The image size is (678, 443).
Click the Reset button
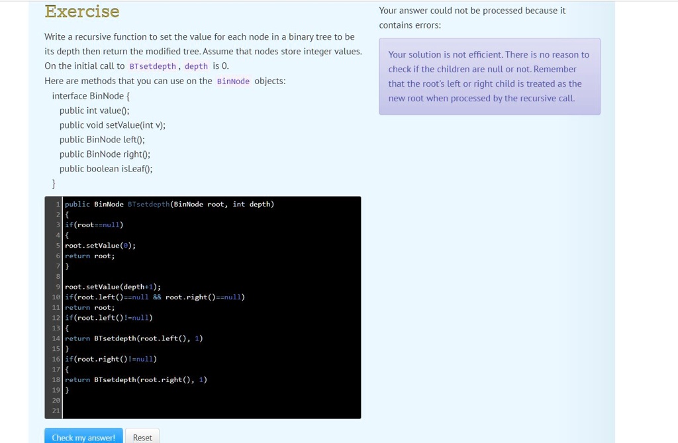pos(142,437)
